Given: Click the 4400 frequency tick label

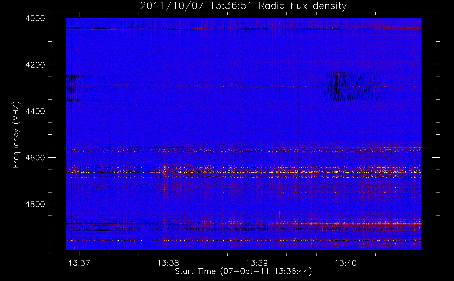Looking at the screenshot, I should [x=35, y=111].
